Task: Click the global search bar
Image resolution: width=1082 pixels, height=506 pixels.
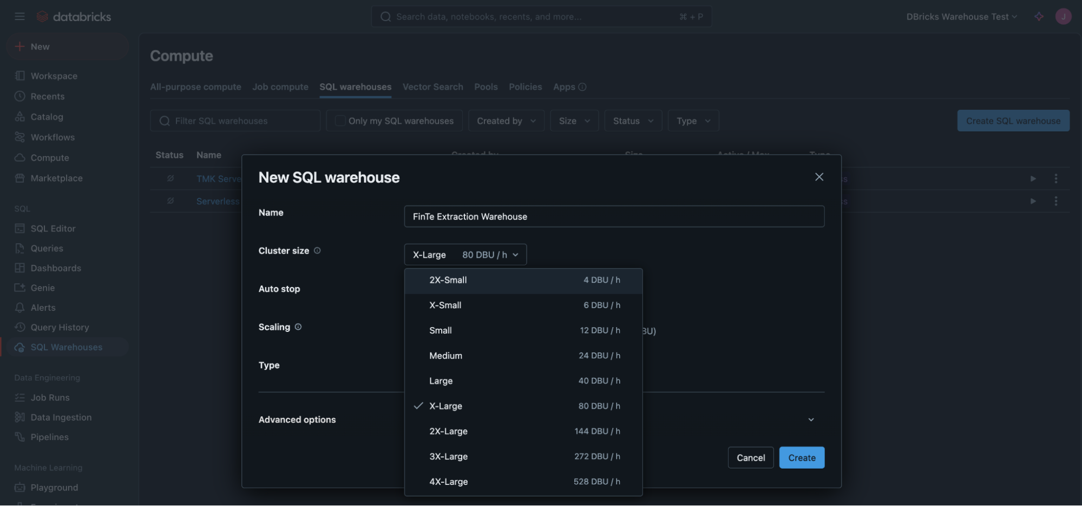Action: pos(541,17)
